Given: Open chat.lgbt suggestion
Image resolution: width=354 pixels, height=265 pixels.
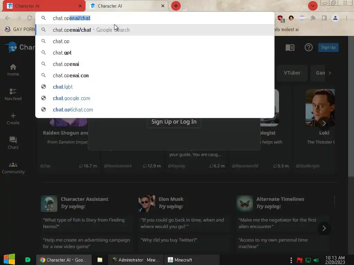Looking at the screenshot, I should click(x=155, y=87).
